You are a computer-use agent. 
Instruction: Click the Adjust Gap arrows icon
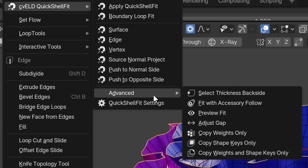(191, 123)
